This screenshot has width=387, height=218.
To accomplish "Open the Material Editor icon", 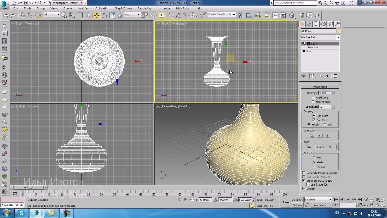I will [292, 15].
